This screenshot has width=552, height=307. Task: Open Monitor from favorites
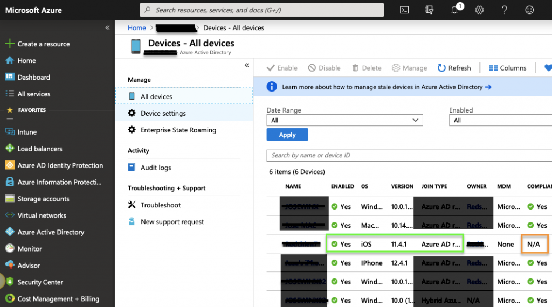click(24, 249)
